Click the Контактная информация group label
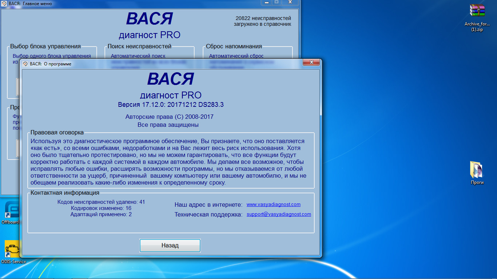 tap(65, 193)
